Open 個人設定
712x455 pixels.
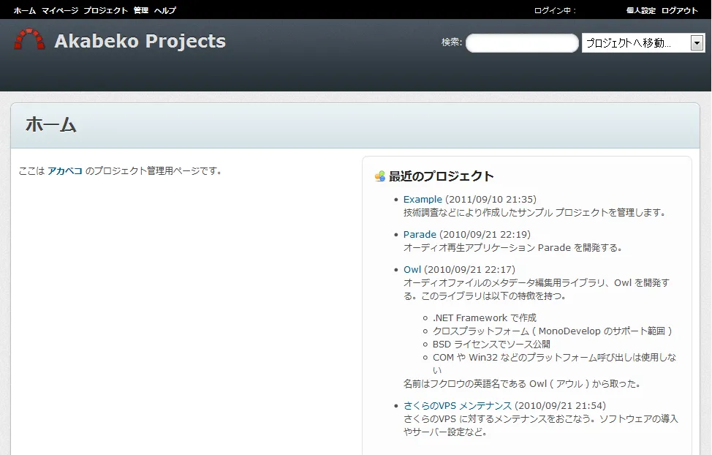click(639, 10)
